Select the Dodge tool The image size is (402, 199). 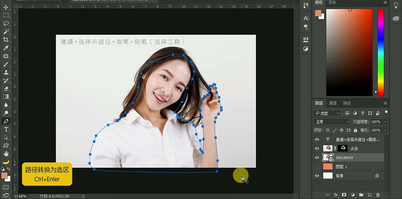pos(6,113)
